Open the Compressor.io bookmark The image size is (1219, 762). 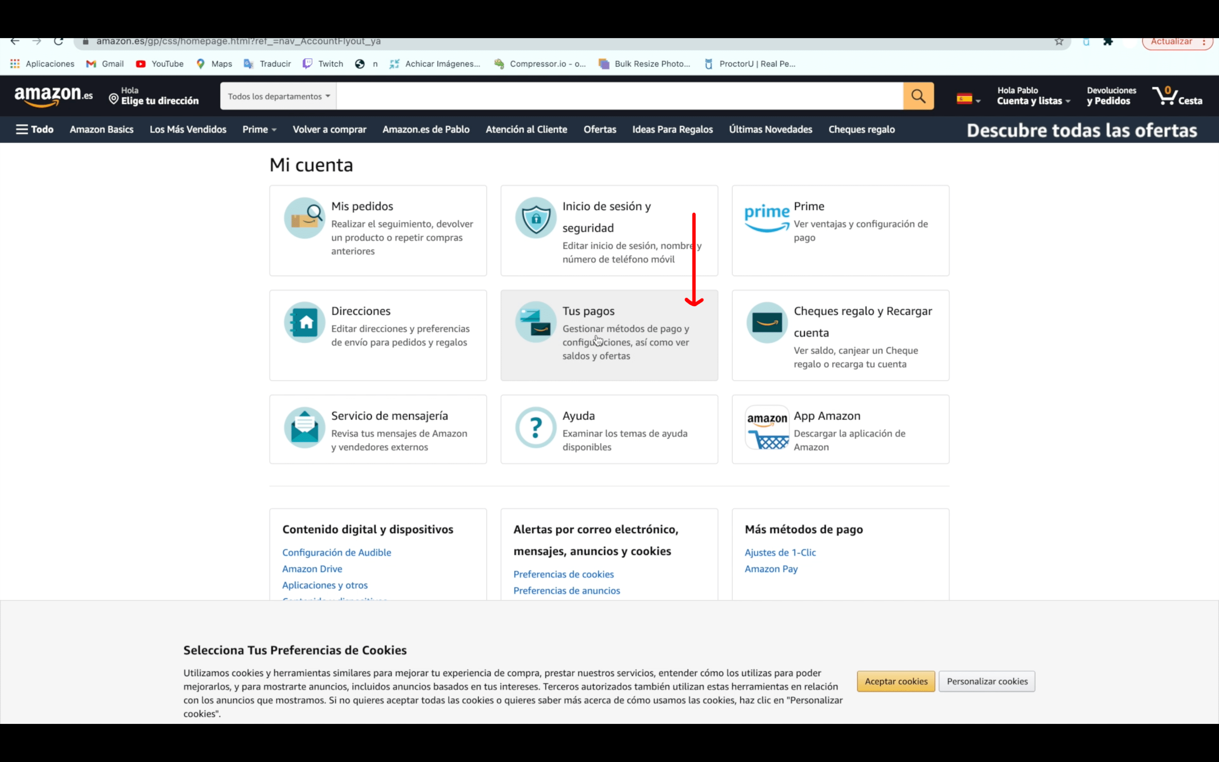[x=540, y=64]
